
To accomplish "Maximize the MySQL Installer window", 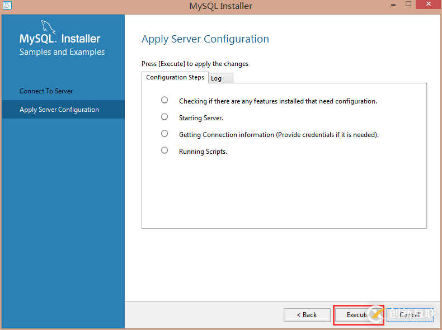I will coord(408,5).
